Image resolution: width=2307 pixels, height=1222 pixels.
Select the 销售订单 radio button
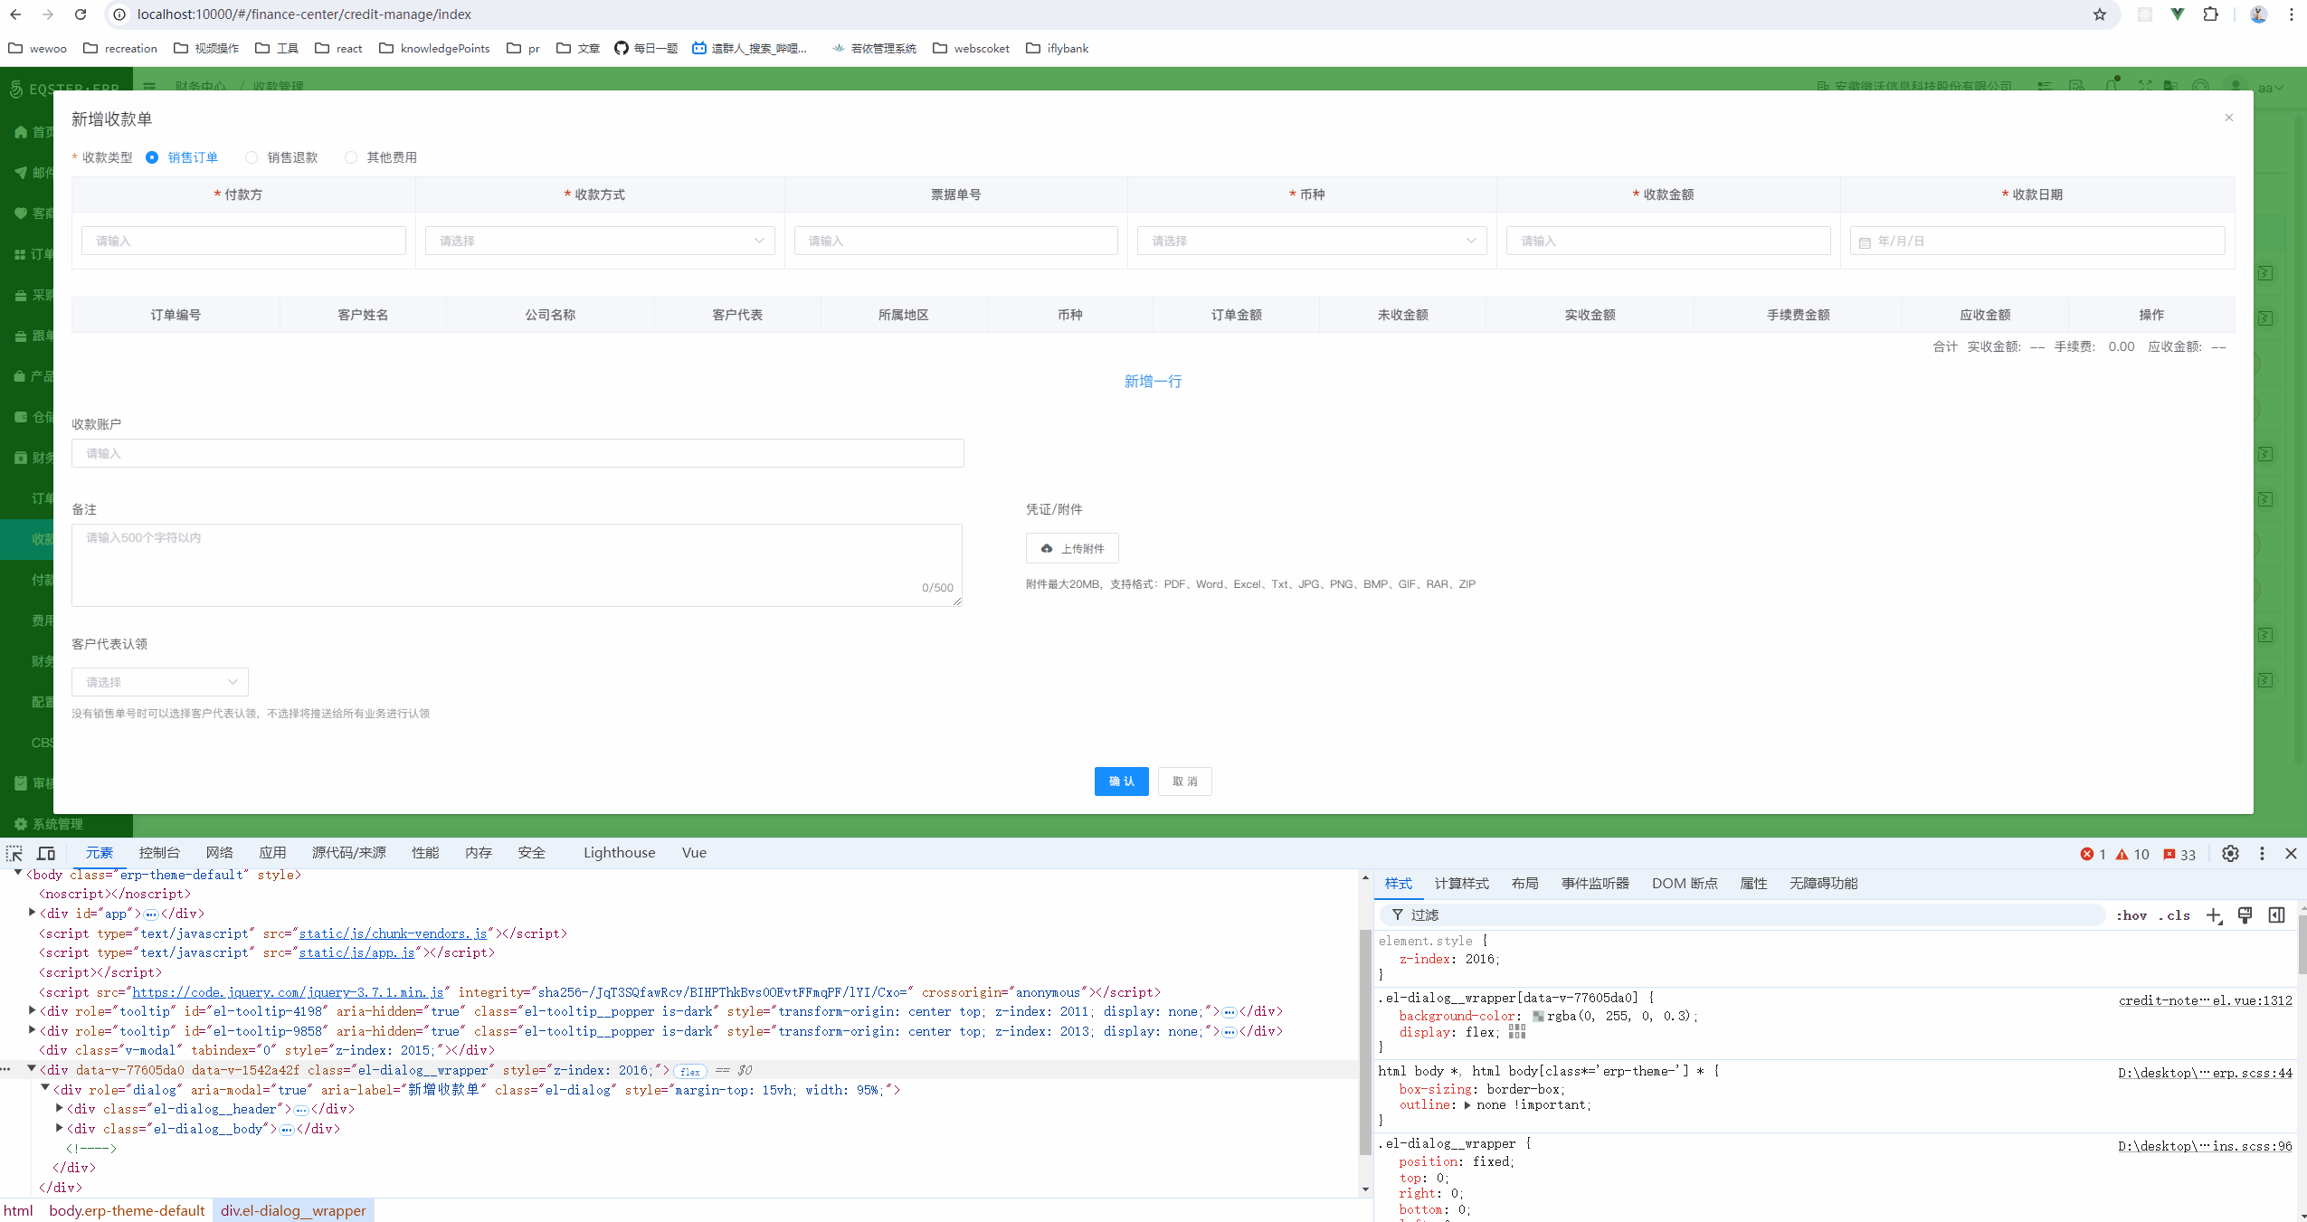pos(152,157)
